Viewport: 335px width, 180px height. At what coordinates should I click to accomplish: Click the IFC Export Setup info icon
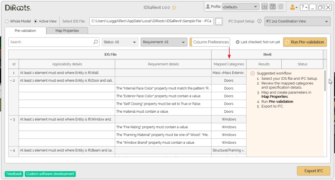tap(259, 21)
